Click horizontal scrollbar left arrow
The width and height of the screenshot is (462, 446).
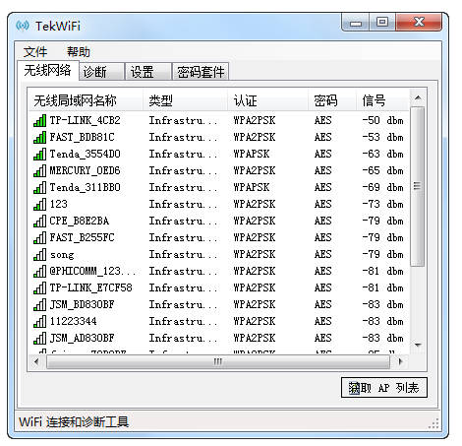(36, 361)
